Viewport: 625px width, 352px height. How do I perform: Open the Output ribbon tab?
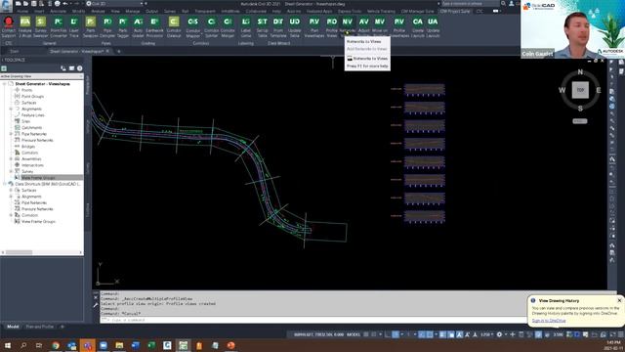click(x=151, y=11)
